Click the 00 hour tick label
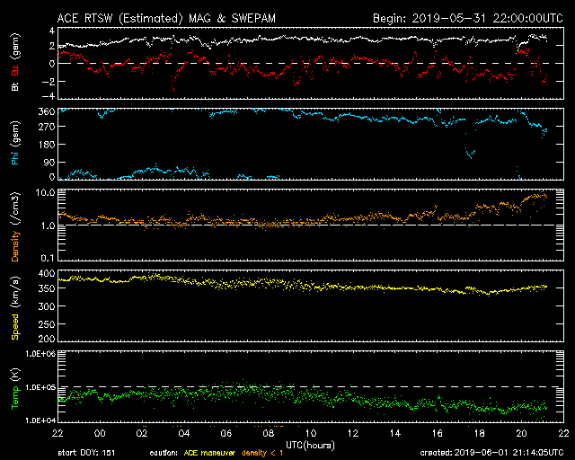575x460 pixels. coord(100,434)
